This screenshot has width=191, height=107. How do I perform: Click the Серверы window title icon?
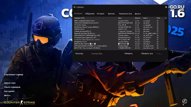point(75,7)
